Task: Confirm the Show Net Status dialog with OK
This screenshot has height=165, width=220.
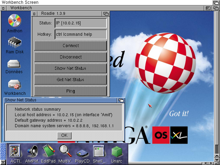Action: click(x=64, y=135)
